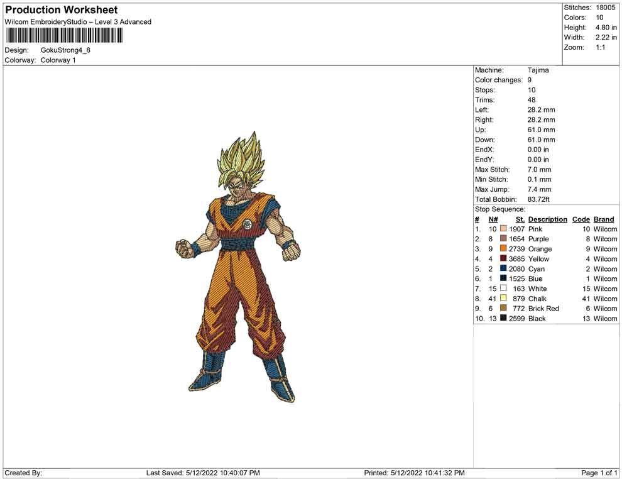Screen dimensions: 622x479
Task: Click the barcode under the worksheet title
Action: (63, 36)
